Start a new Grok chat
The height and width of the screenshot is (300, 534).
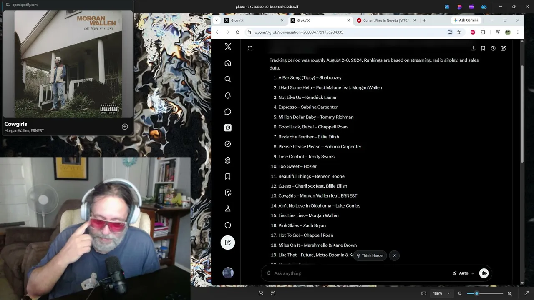tap(503, 48)
